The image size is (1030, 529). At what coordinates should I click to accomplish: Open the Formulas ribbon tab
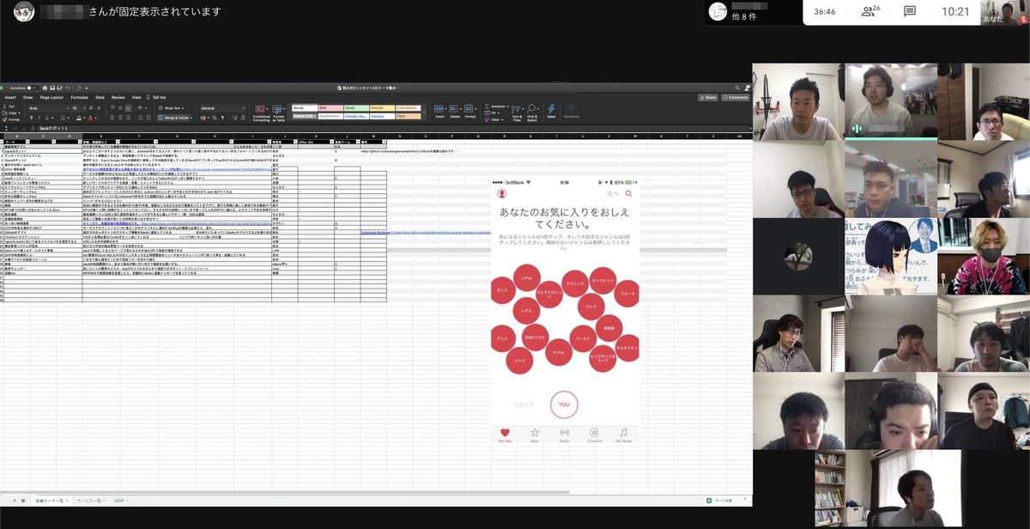pos(79,97)
